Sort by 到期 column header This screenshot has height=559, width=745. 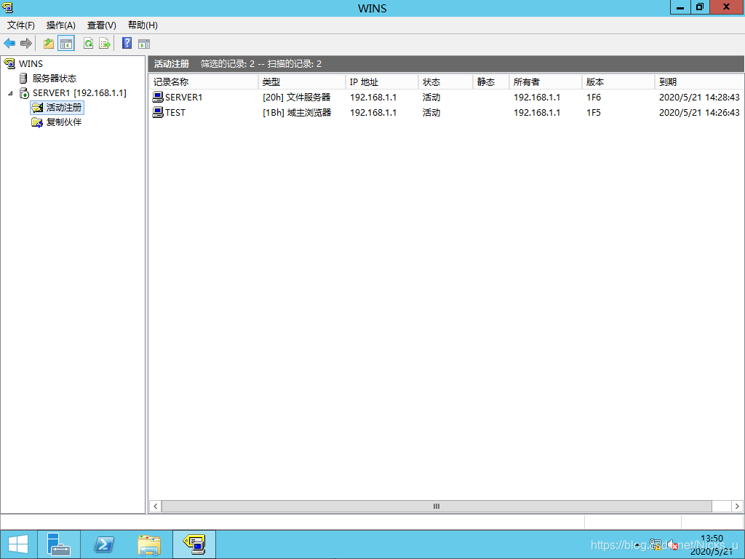click(x=699, y=82)
